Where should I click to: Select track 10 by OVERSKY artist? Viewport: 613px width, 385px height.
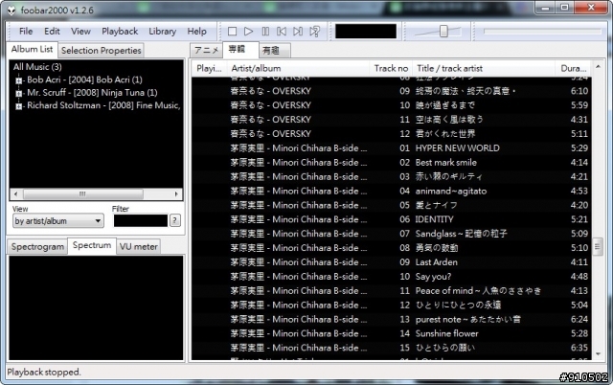click(x=392, y=105)
